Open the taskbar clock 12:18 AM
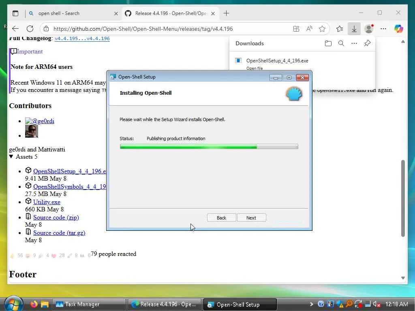This screenshot has height=311, width=415. point(396,304)
